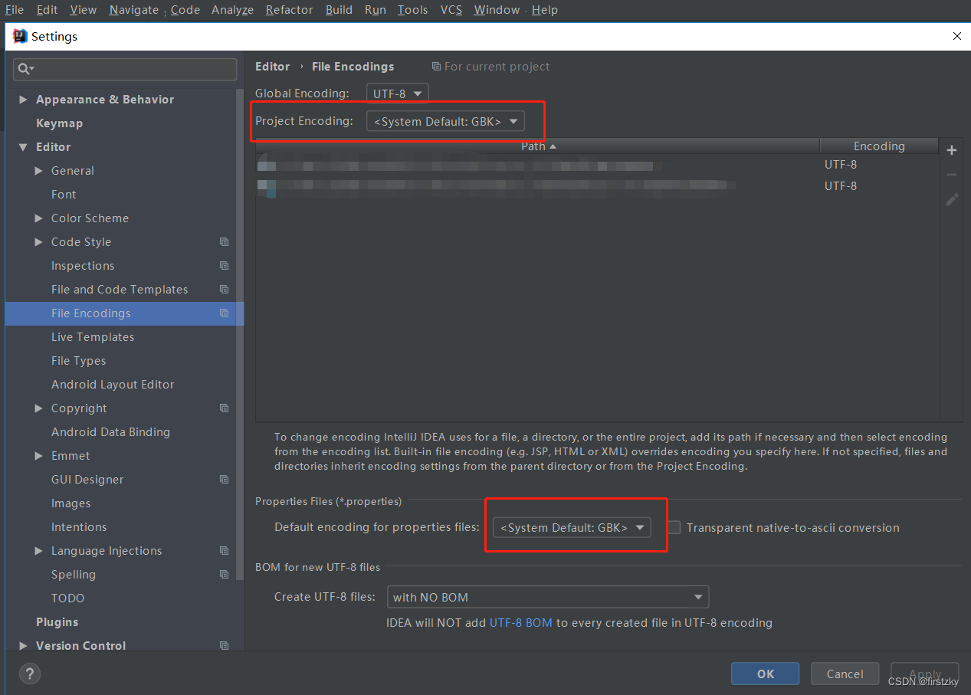
Task: Click the IntelliJ logo in Settings title
Action: coord(20,36)
